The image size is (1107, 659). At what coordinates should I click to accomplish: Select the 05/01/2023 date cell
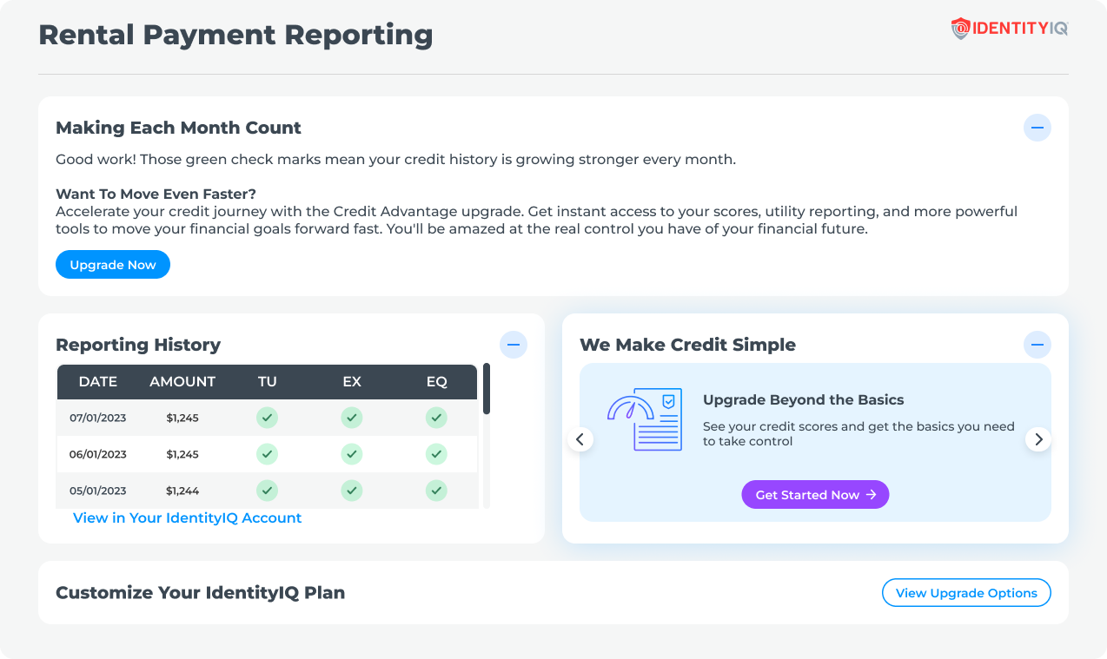(x=97, y=491)
